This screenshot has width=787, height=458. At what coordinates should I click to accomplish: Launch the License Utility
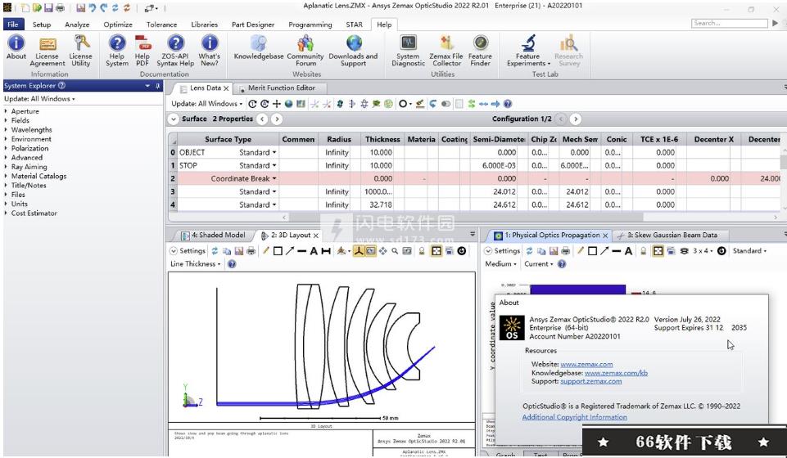pyautogui.click(x=80, y=51)
